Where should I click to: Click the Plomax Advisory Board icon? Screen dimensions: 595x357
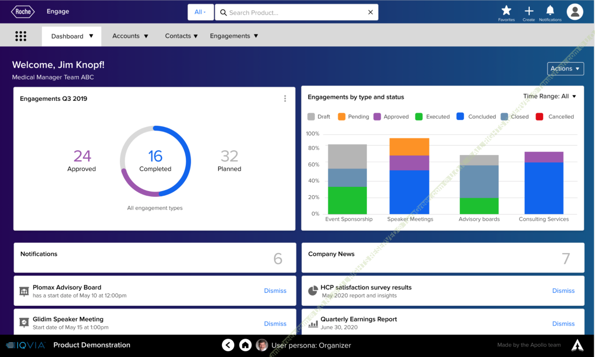tap(24, 291)
